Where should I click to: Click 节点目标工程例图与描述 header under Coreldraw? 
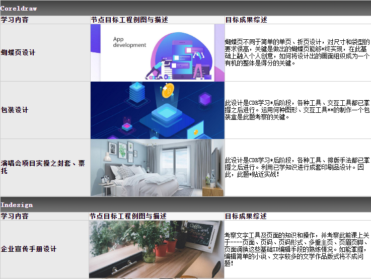pyautogui.click(x=129, y=20)
